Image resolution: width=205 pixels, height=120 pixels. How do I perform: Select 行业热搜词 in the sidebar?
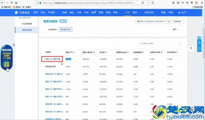(27, 24)
